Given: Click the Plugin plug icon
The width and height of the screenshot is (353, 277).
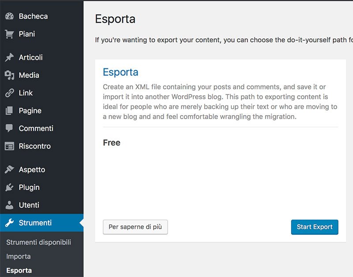Looking at the screenshot, I should pos(9,187).
